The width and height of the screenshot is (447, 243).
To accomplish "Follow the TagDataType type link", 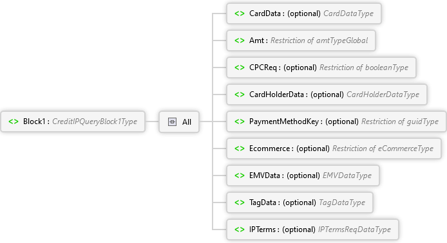I will (342, 203).
